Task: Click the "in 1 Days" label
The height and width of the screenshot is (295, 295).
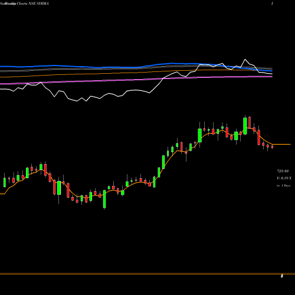Action: (283, 185)
